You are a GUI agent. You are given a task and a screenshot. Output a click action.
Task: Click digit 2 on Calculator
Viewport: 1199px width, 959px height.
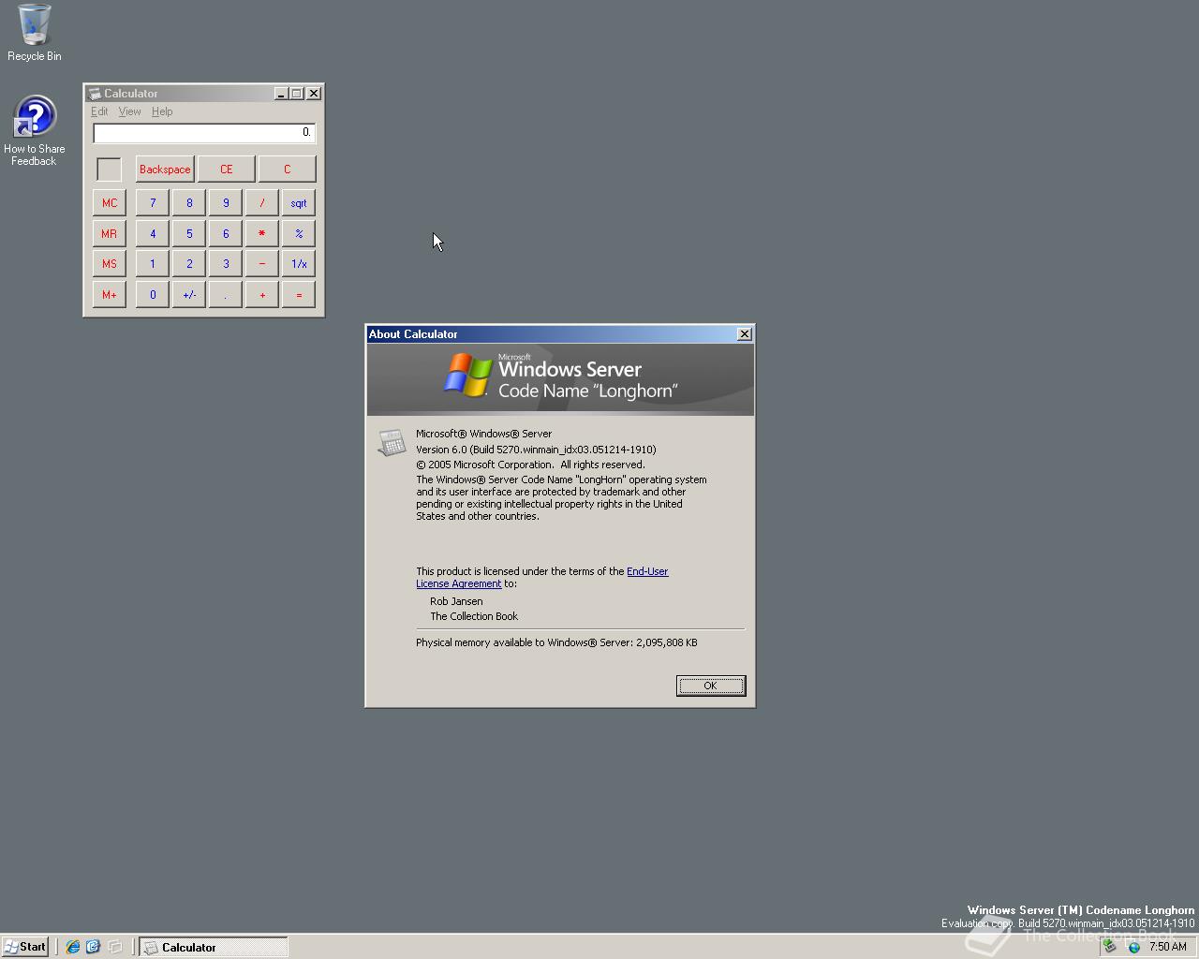click(189, 264)
